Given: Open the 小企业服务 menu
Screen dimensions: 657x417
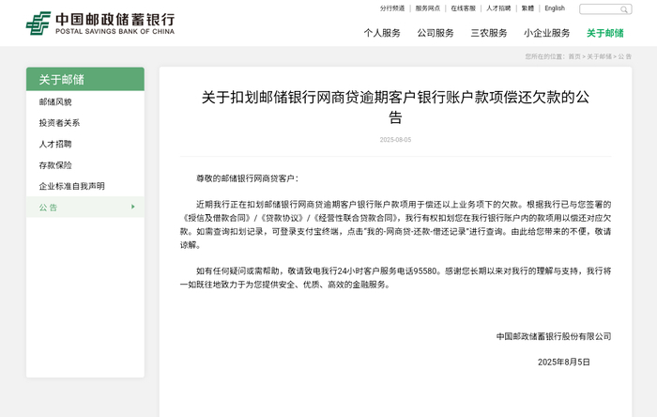Looking at the screenshot, I should (547, 33).
